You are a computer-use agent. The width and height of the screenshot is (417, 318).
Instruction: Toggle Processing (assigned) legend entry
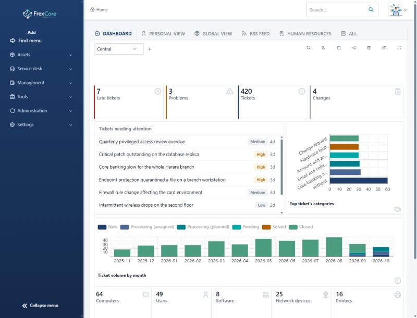coord(147,227)
